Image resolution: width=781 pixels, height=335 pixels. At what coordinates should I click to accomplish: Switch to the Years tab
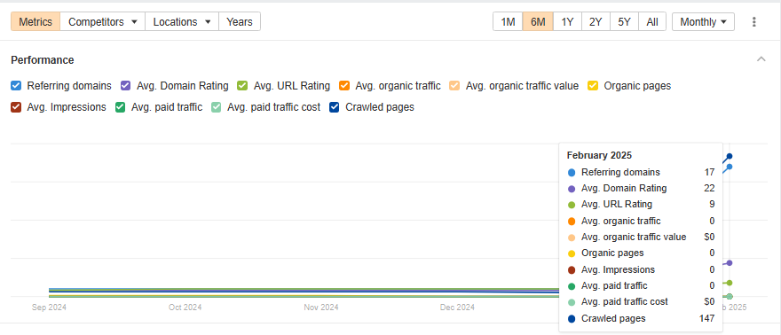point(240,22)
